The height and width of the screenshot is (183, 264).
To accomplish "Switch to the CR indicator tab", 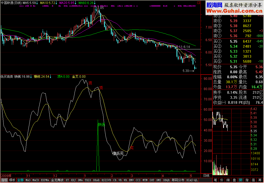I will tap(115, 180).
